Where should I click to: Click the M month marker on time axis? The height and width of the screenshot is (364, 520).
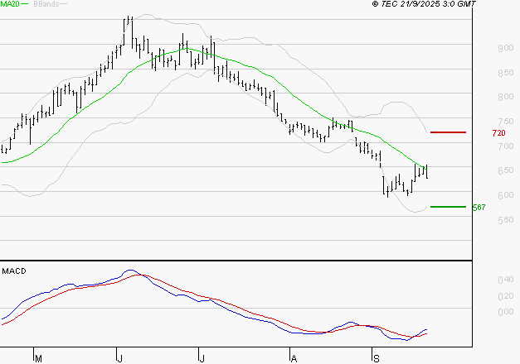(38, 359)
